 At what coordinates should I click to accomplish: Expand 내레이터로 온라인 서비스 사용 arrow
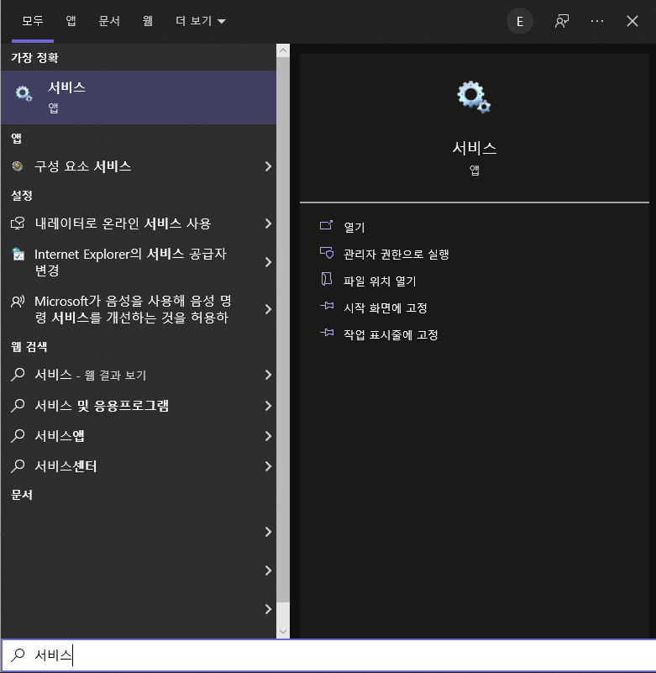[x=268, y=223]
